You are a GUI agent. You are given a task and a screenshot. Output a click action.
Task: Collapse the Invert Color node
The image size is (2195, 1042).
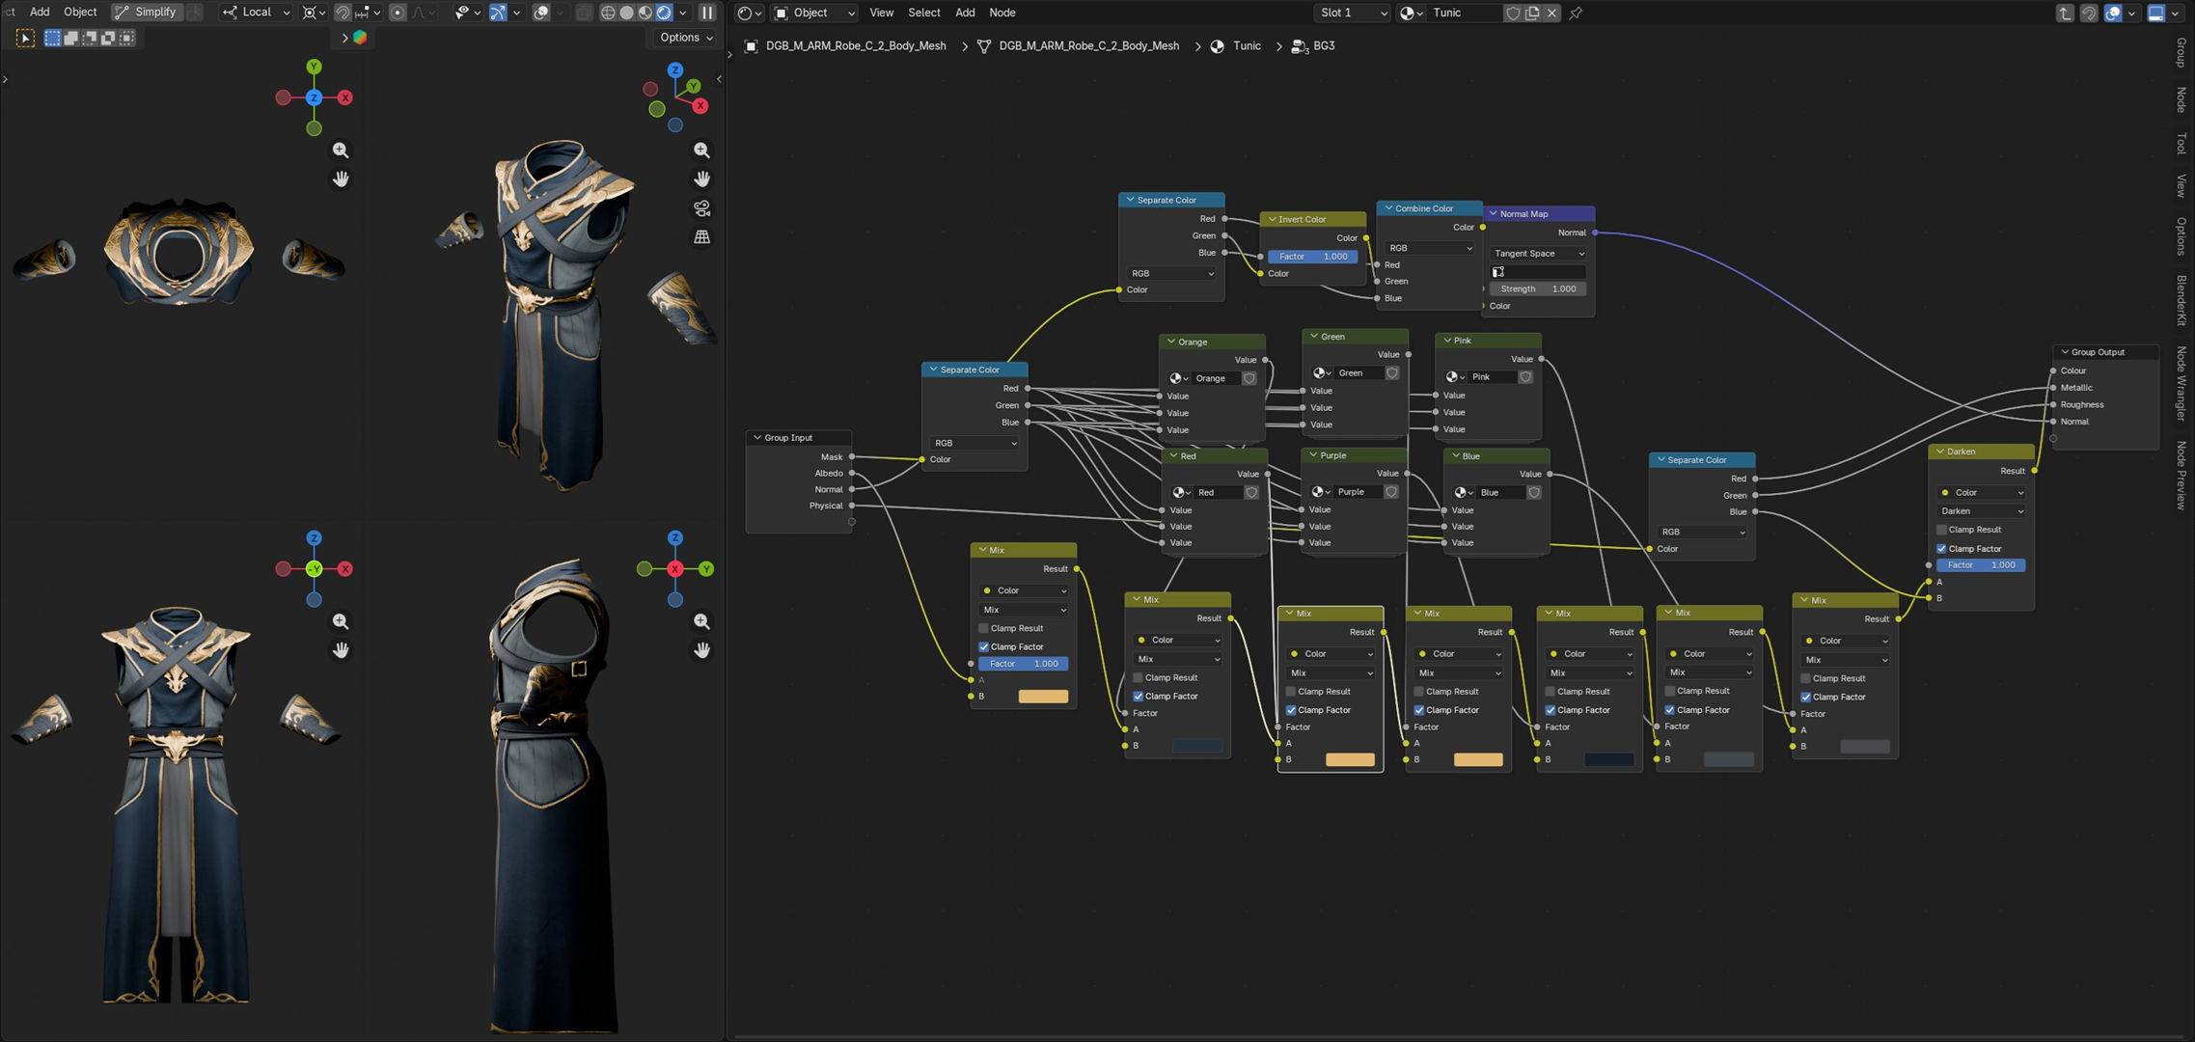(1272, 219)
